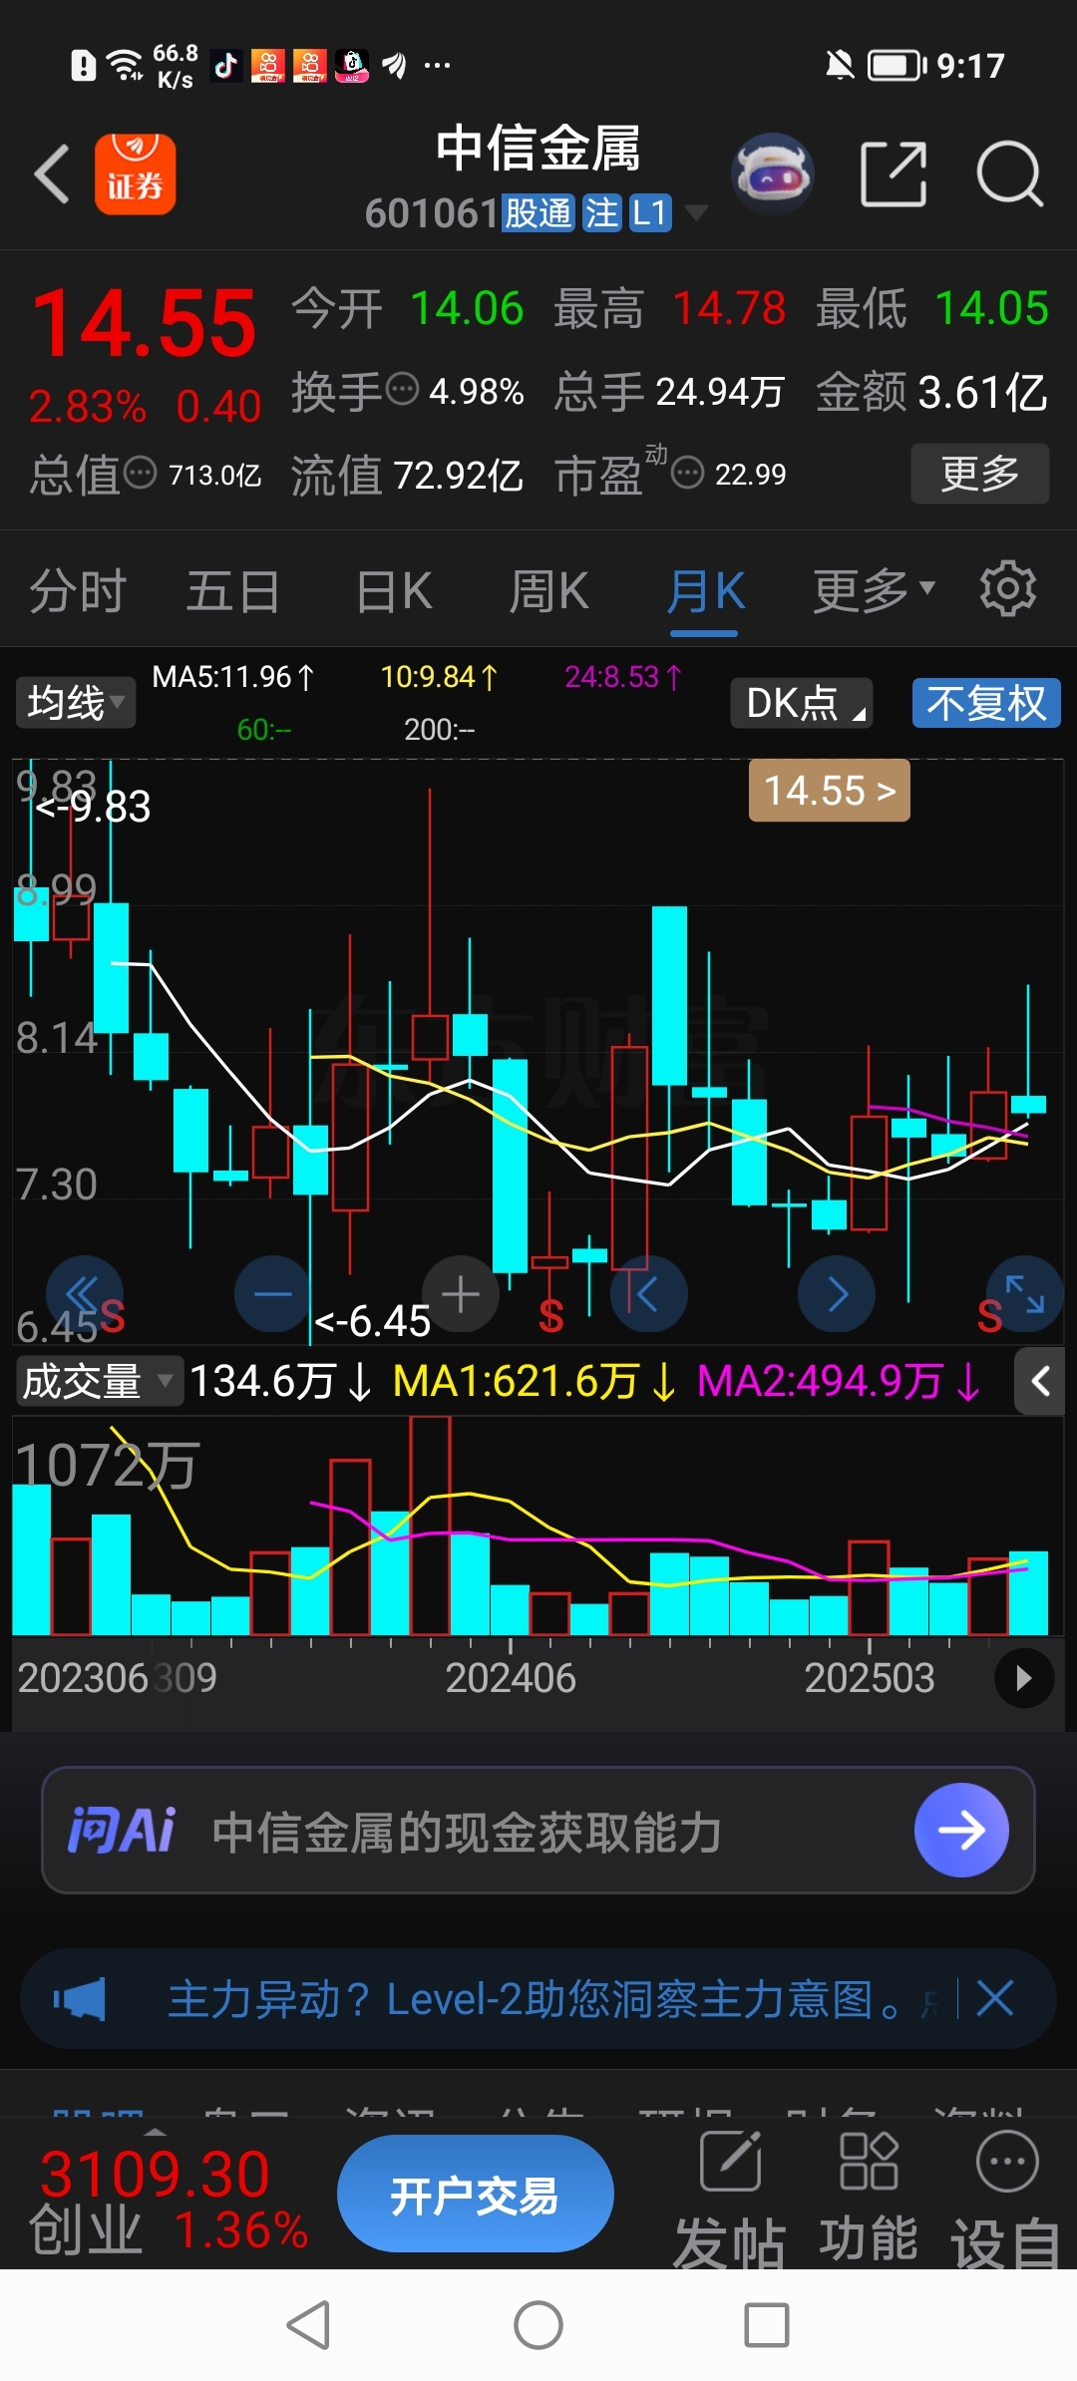This screenshot has width=1077, height=2381.
Task: Tap the red S marker under 202406 candles
Action: click(x=550, y=1316)
